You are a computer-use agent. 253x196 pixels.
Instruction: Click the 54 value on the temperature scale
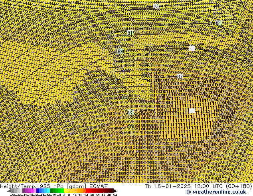115,195
